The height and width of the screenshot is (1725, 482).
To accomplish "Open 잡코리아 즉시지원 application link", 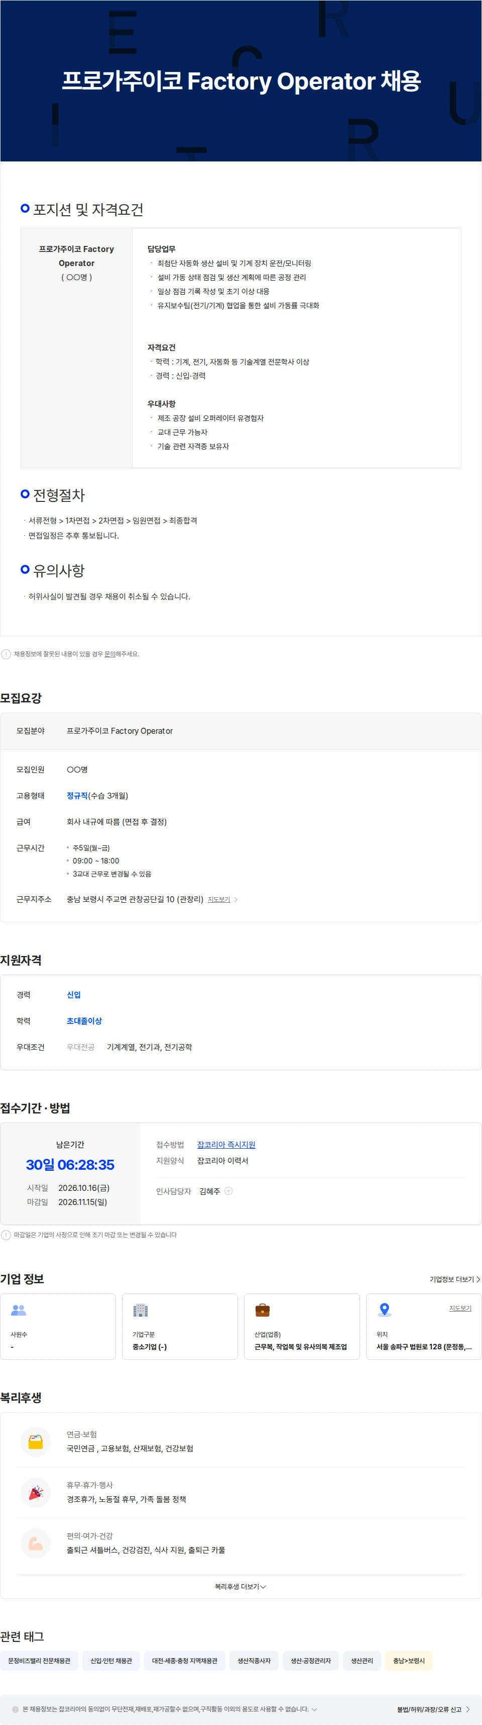I will point(226,1145).
